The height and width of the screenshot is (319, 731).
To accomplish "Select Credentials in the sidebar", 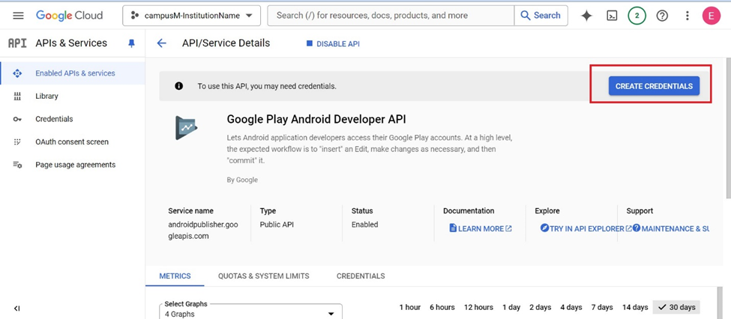I will tap(73, 119).
